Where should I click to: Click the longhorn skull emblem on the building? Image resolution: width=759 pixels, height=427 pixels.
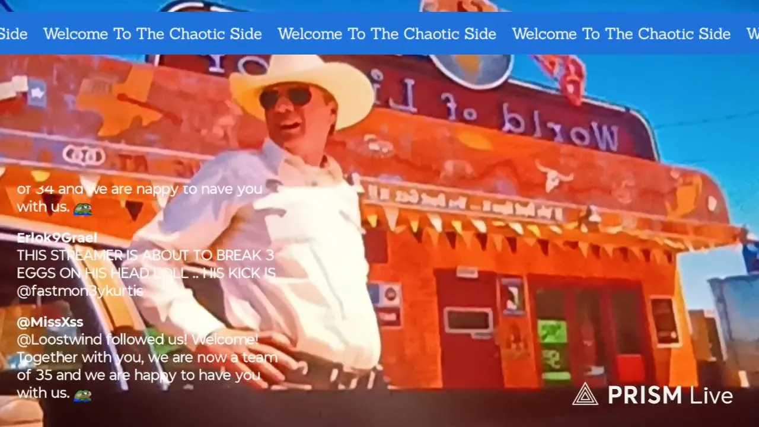(554, 176)
